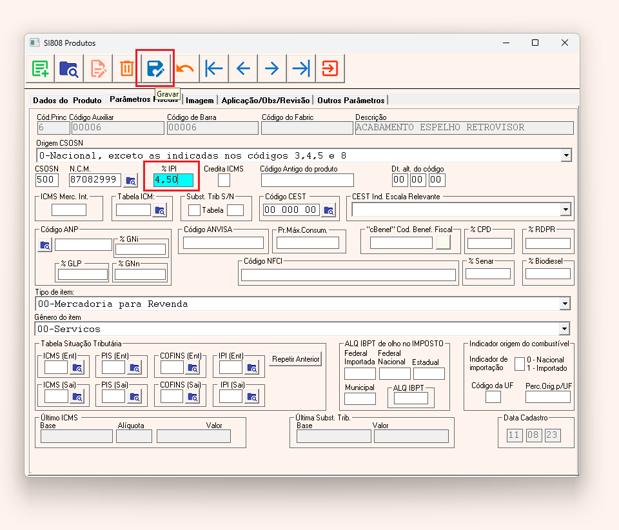Click the % IPI input field
The height and width of the screenshot is (530, 619).
point(173,180)
